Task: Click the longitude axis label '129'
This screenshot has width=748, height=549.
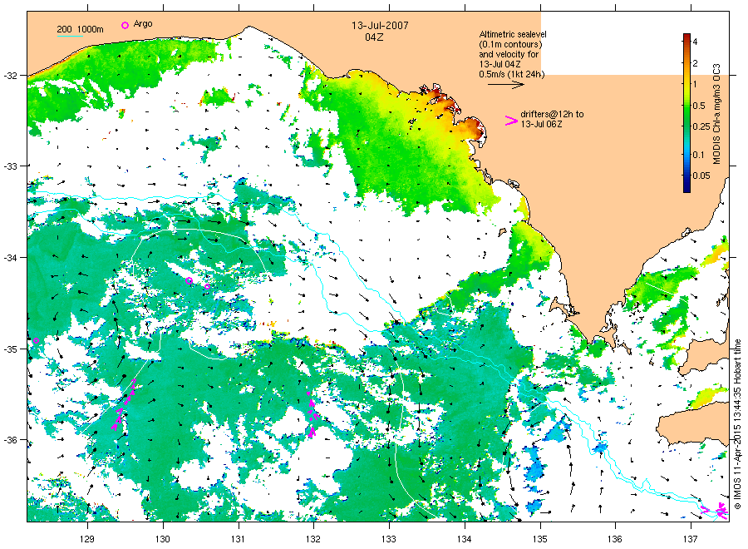Action: coord(87,539)
